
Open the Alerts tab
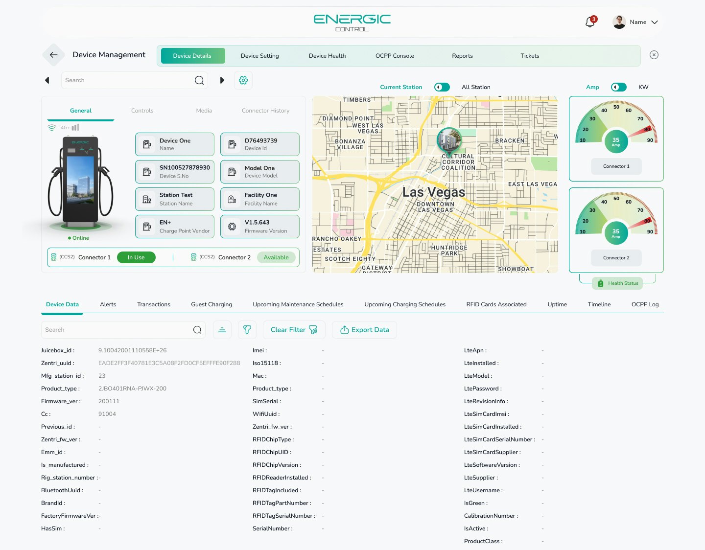[108, 304]
